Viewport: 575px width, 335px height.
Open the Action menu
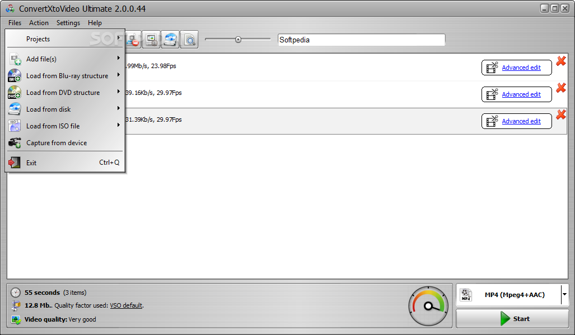[x=39, y=23]
